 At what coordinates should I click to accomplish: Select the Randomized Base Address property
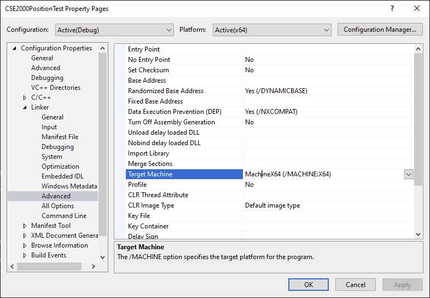tap(165, 91)
